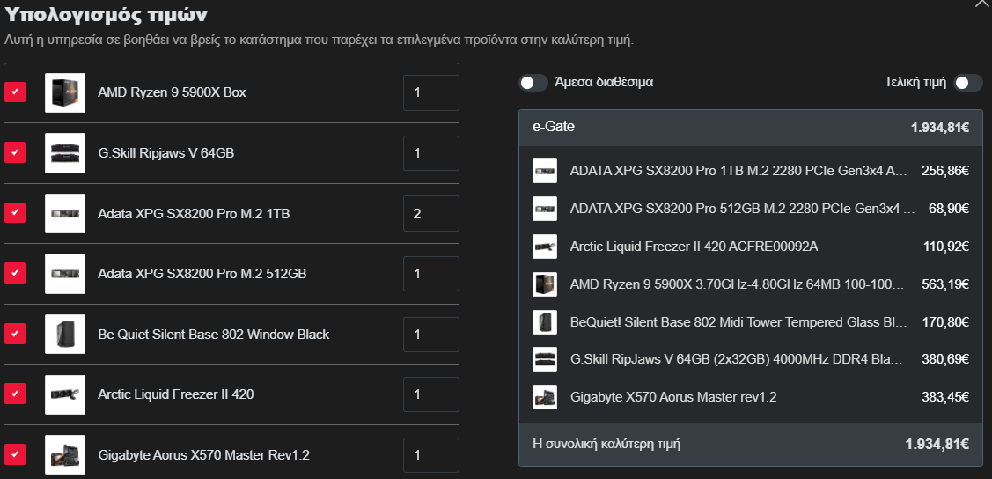992x479 pixels.
Task: Click the Arctic Liquid Freezer II 420 name
Action: 176,394
